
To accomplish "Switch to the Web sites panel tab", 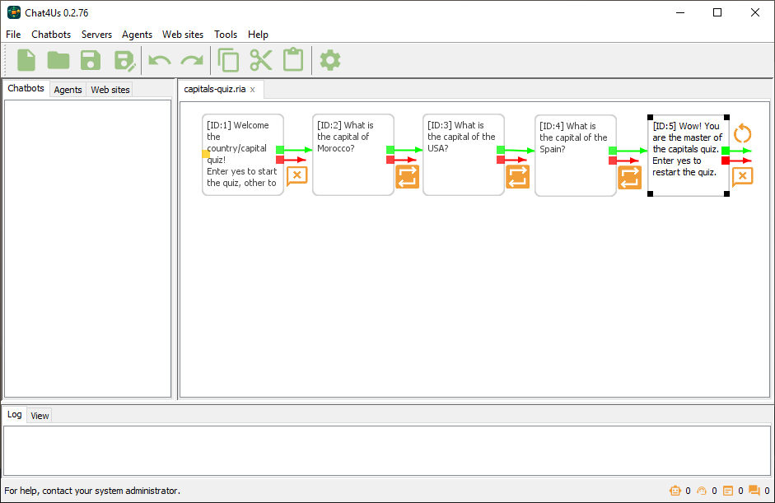I will coord(110,90).
